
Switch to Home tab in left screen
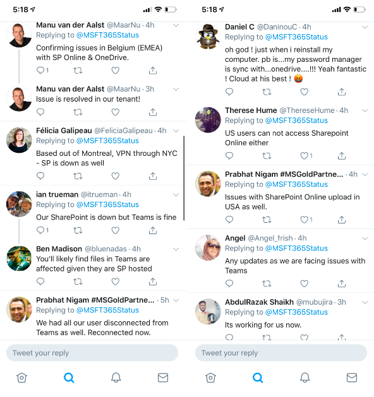click(x=21, y=377)
